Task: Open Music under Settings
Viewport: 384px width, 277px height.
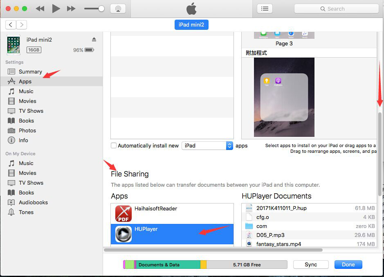Action: point(52,91)
